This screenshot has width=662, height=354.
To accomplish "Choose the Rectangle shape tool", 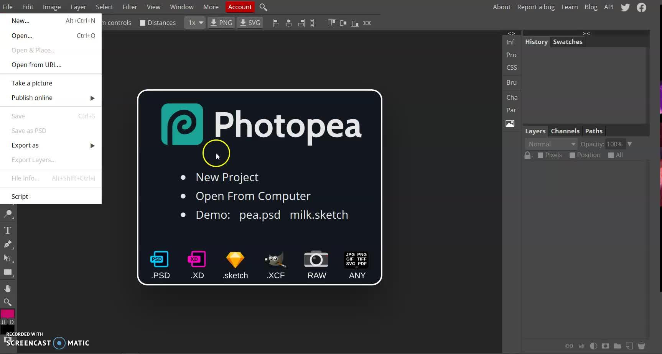I will click(x=8, y=272).
